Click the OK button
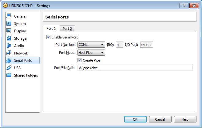The height and width of the screenshot is (128, 202). point(135,119)
